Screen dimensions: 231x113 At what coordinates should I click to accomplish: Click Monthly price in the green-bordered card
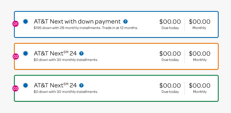click(200, 85)
